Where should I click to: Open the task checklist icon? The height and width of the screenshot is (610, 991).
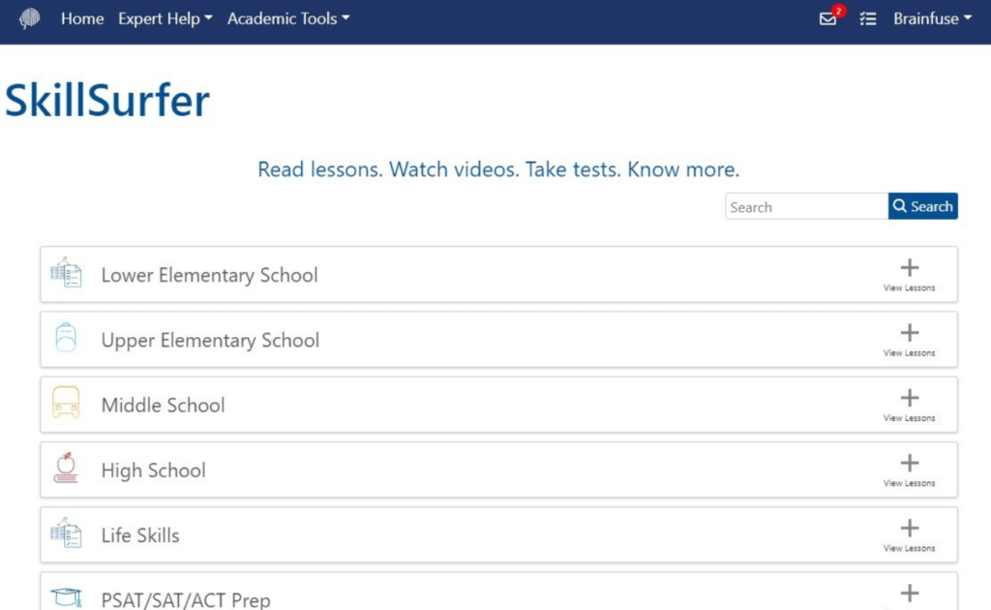pos(868,19)
